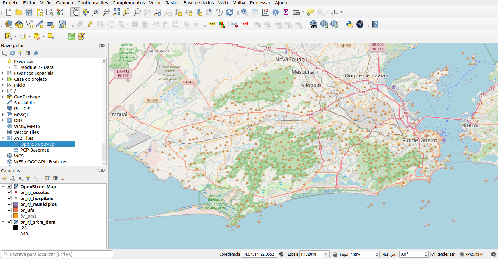
Task: Select the PGP Basemap entry
Action: click(x=35, y=150)
